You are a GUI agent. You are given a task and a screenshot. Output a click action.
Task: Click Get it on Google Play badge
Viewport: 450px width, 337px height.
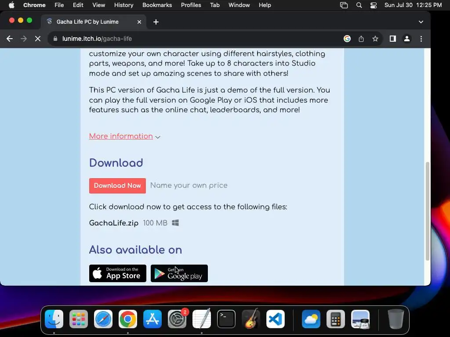click(x=179, y=273)
